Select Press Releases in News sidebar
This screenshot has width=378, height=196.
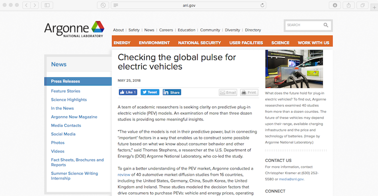pyautogui.click(x=66, y=81)
